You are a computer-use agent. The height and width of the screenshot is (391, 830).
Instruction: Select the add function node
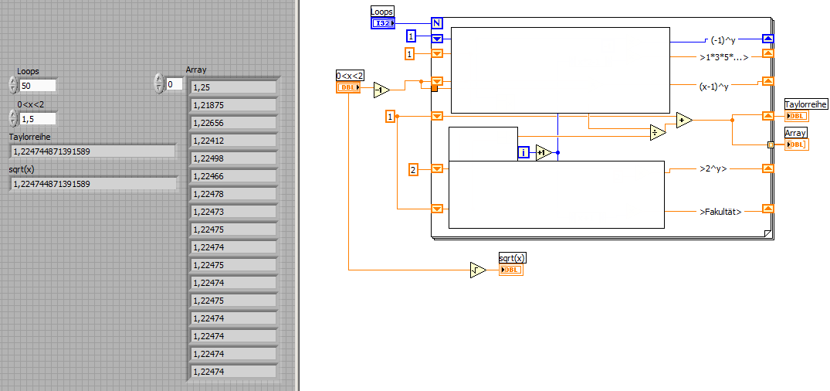[x=684, y=121]
